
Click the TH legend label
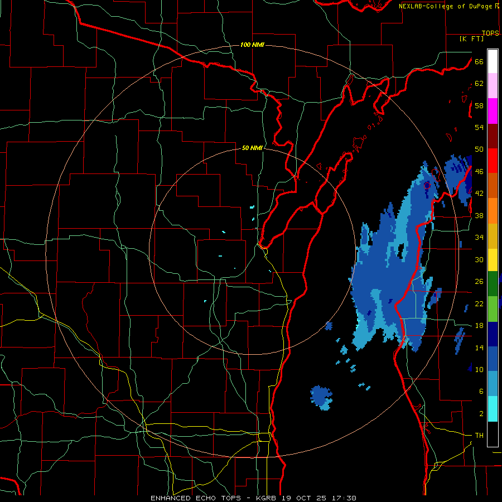click(x=479, y=436)
